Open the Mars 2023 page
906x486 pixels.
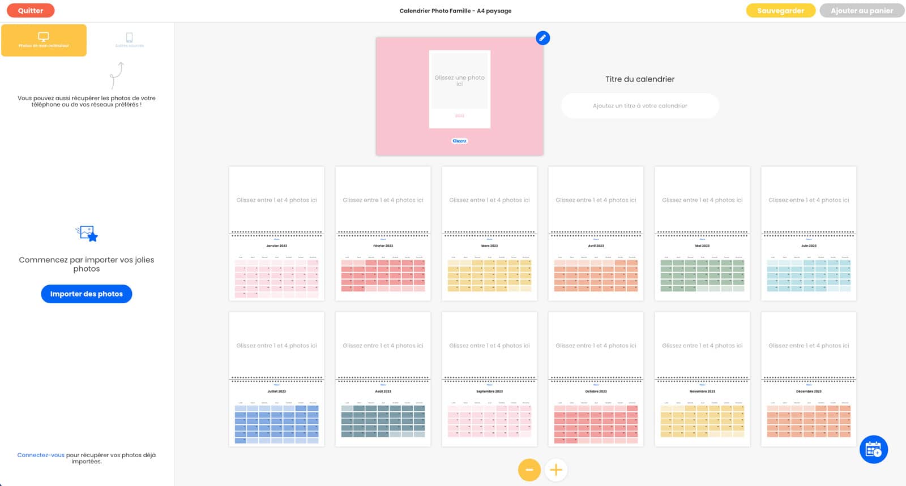[489, 233]
